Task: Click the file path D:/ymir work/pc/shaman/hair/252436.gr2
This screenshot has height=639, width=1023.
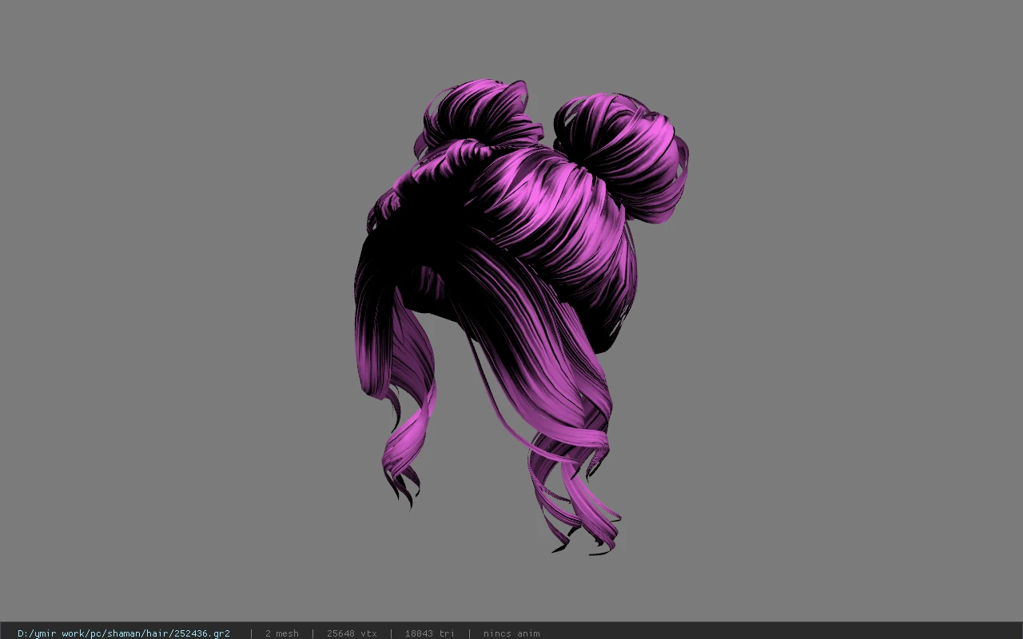Action: tap(124, 633)
